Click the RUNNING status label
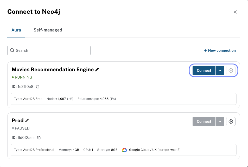 click(x=23, y=77)
